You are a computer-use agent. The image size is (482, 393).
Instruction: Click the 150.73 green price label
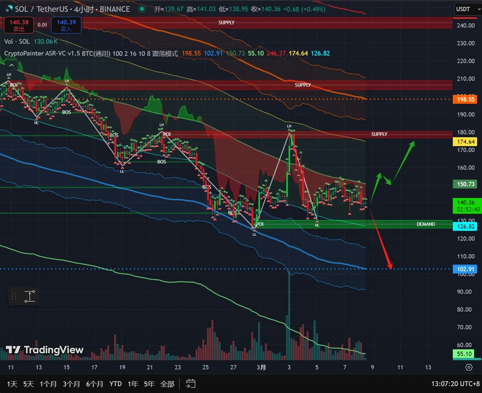click(466, 184)
